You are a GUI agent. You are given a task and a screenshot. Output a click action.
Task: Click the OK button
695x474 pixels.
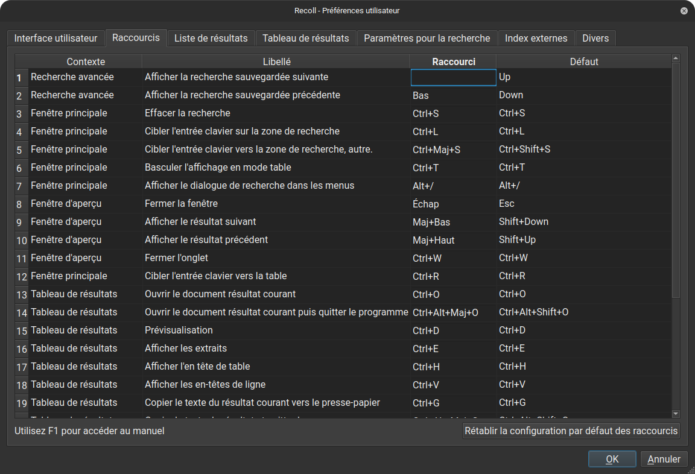click(612, 459)
